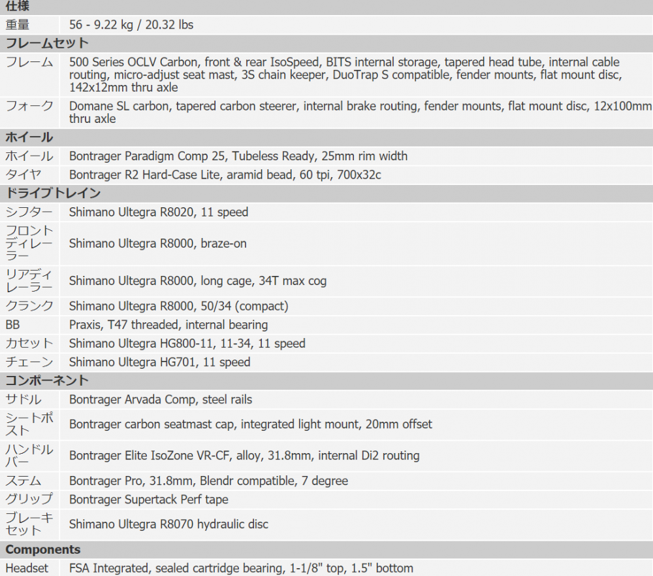
Task: Click the フォーク row label
Action: pyautogui.click(x=29, y=106)
